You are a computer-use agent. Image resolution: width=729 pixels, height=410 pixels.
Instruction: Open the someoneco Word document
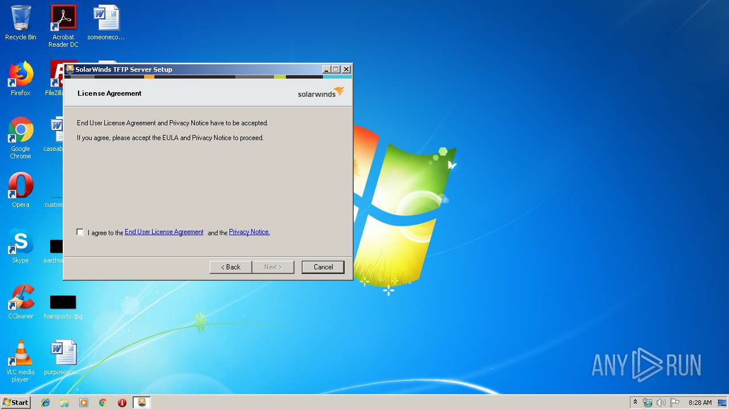pyautogui.click(x=106, y=23)
